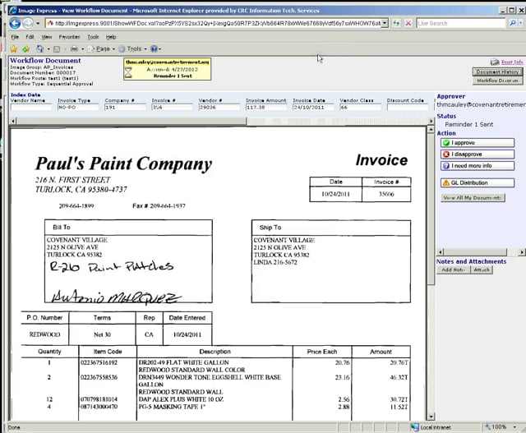Click the Internet Explorer title bar icon
This screenshot has height=433, width=526.
tap(13, 11)
